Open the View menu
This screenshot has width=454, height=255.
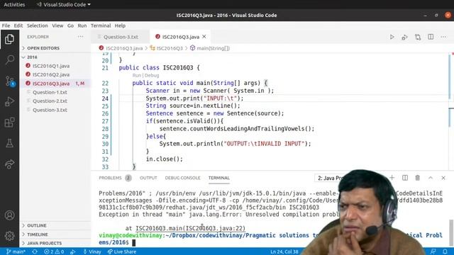point(57,25)
